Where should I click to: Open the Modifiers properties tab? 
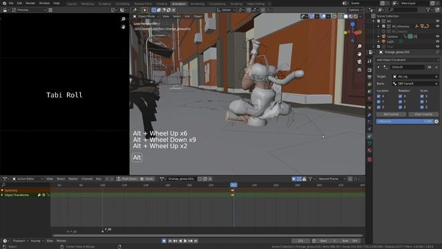coord(369,115)
